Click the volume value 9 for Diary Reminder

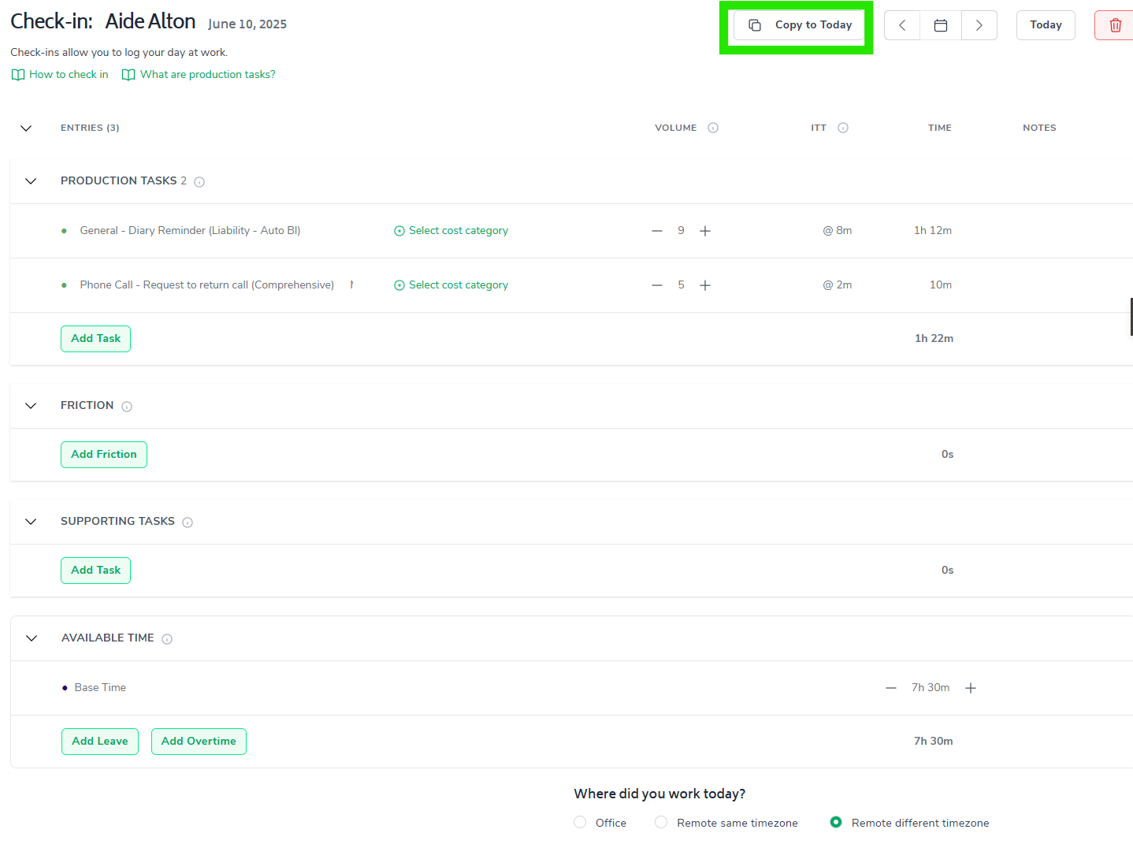tap(681, 231)
